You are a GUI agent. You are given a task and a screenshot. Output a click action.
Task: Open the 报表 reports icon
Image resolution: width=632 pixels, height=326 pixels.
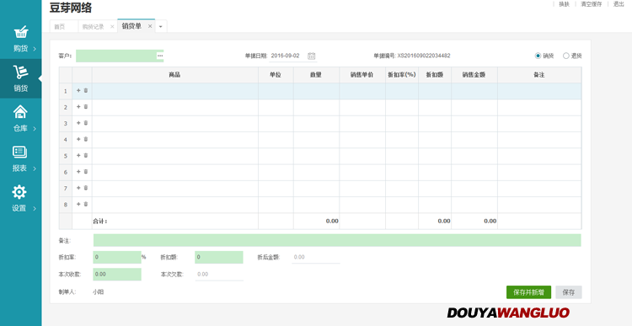[19, 152]
